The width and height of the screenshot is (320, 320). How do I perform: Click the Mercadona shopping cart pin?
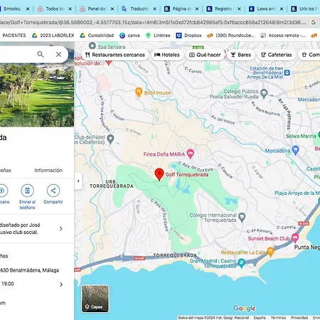(295, 150)
